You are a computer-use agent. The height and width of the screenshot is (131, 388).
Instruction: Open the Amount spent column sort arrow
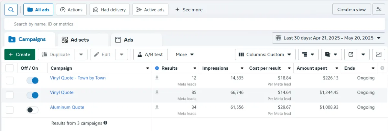336,68
